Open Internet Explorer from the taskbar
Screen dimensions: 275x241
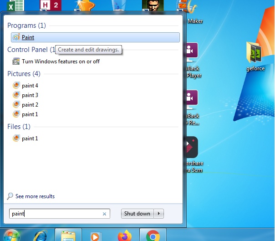pyautogui.click(x=41, y=236)
